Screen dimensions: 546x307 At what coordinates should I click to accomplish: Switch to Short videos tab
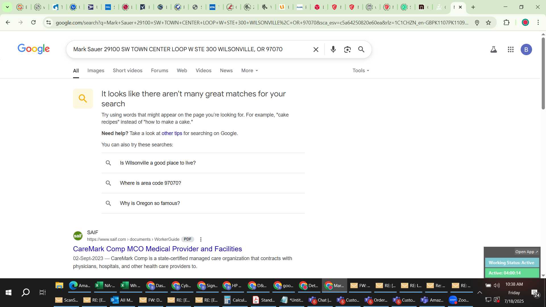(127, 70)
